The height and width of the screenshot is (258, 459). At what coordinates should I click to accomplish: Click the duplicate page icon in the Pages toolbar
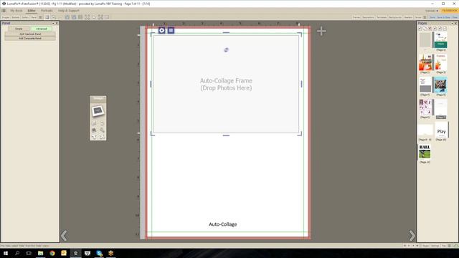[x=425, y=29]
